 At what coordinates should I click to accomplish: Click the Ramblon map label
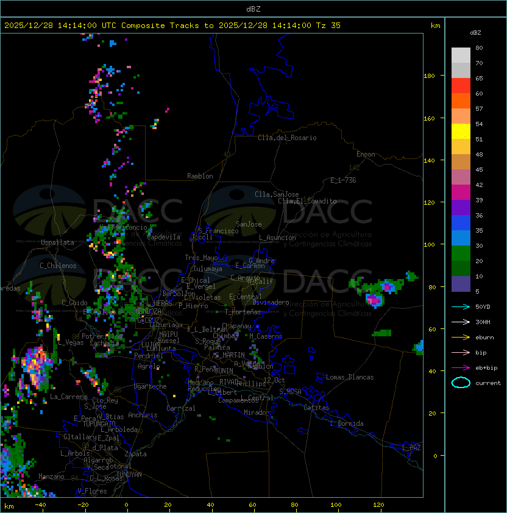click(x=200, y=176)
